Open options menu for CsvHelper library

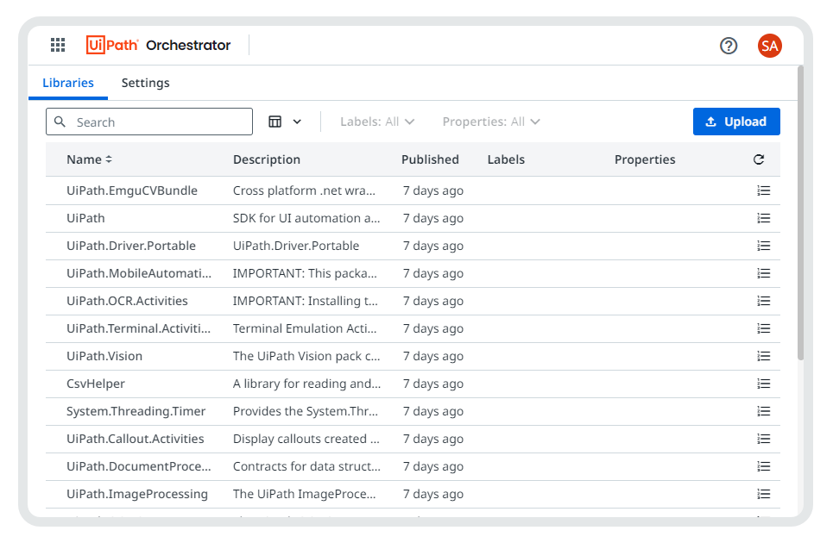click(x=763, y=384)
